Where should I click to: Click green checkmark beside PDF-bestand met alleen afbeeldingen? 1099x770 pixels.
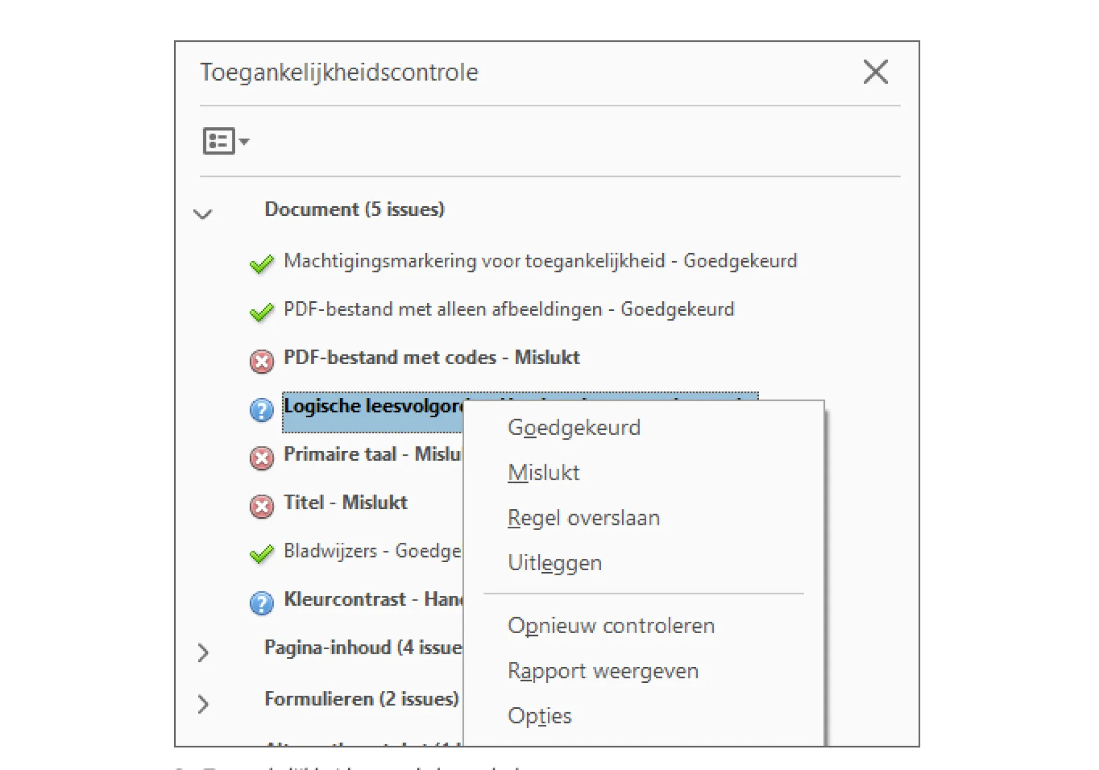point(262,312)
